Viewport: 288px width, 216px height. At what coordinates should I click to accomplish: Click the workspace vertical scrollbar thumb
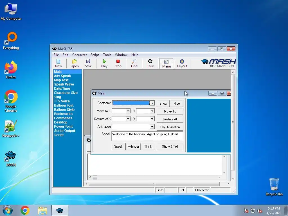[x=233, y=122]
